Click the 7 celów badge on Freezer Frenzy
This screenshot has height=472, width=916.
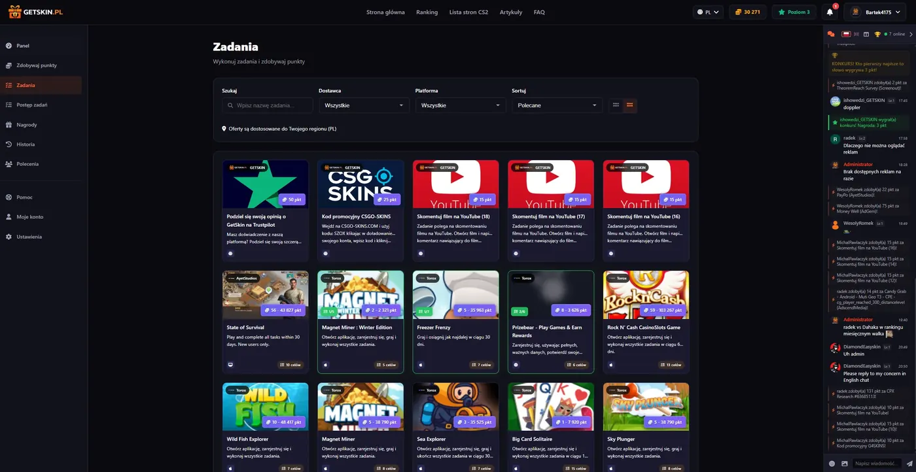click(482, 365)
